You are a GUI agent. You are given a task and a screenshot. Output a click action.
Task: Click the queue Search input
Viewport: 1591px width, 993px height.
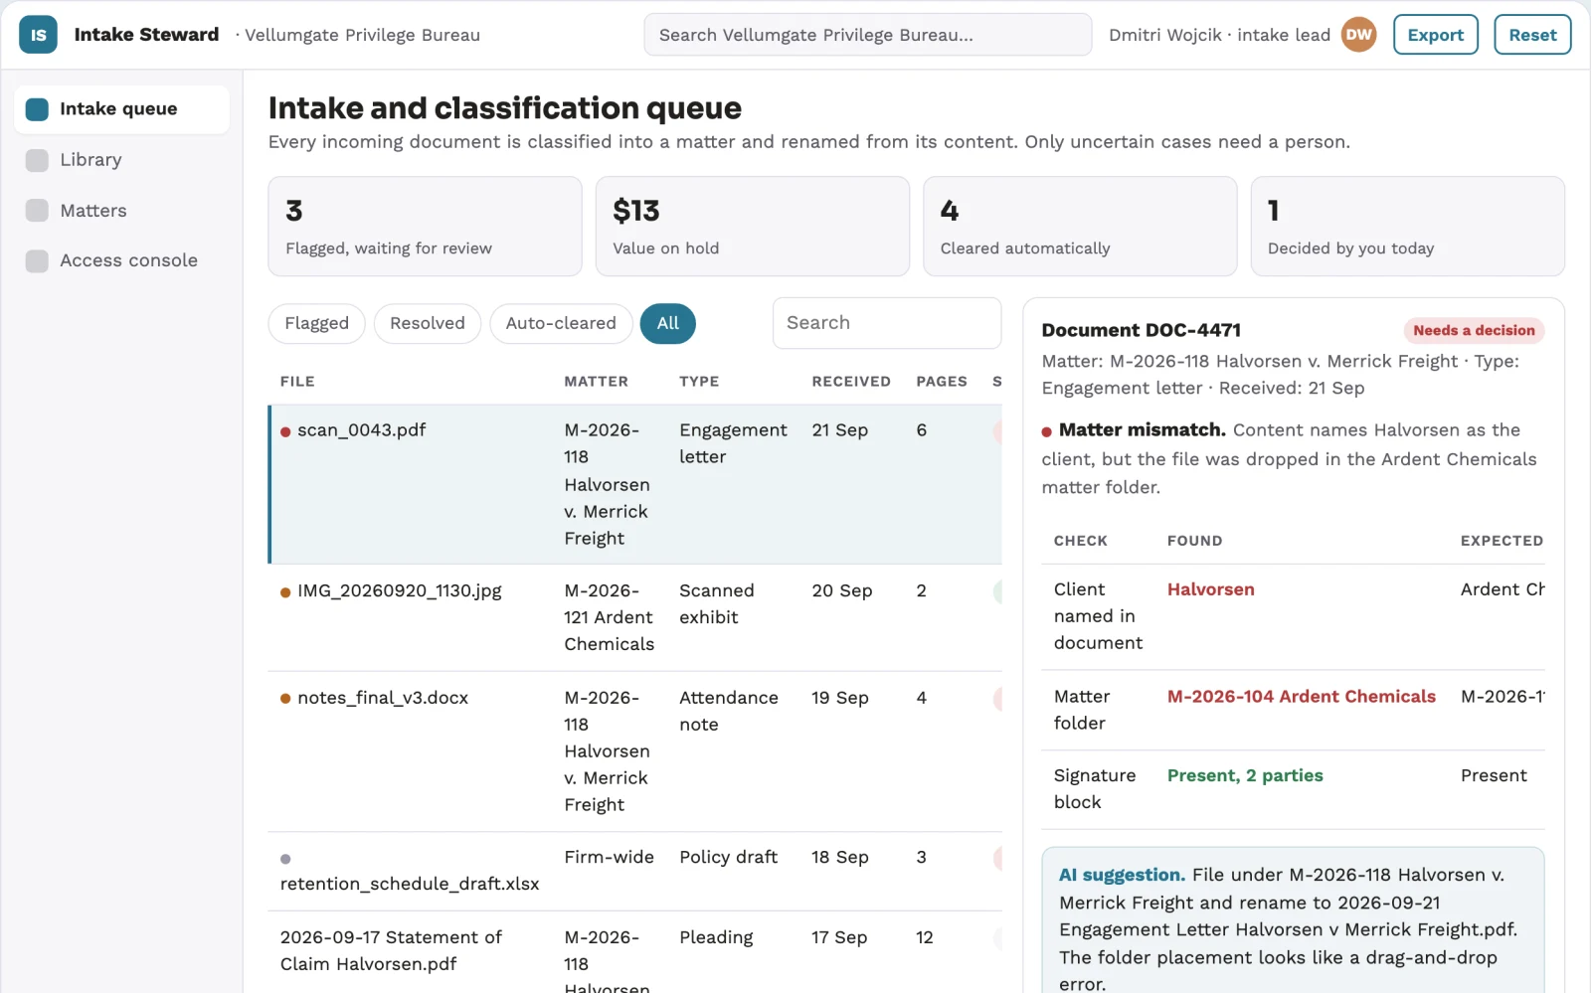coord(887,323)
